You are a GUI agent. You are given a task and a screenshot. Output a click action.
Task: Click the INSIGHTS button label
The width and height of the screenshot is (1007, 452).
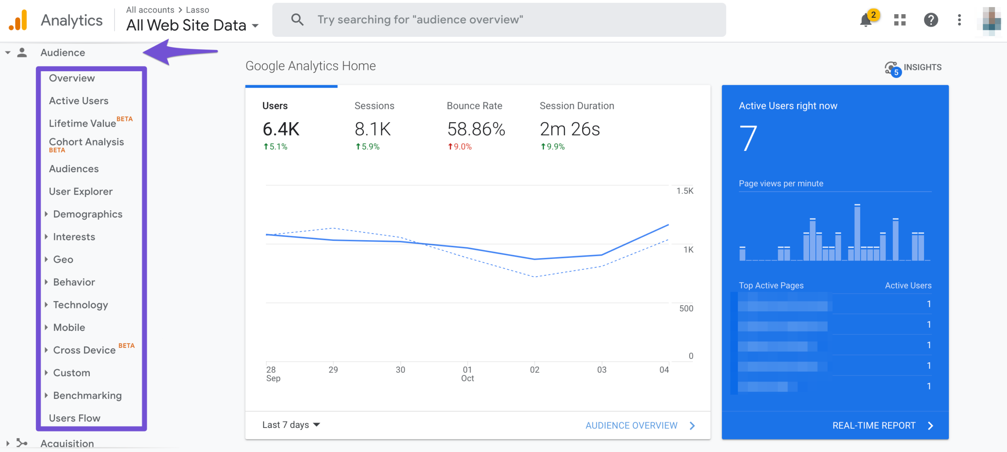click(x=922, y=67)
